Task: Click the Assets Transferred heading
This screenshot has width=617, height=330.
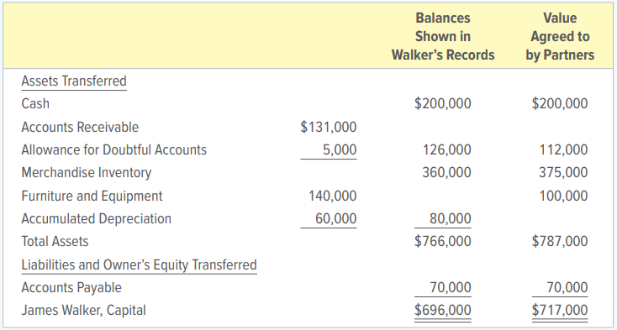Action: [x=74, y=81]
